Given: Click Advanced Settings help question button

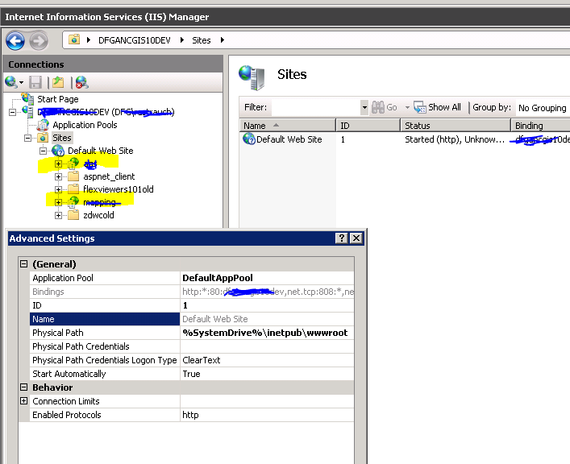Looking at the screenshot, I should coord(342,238).
